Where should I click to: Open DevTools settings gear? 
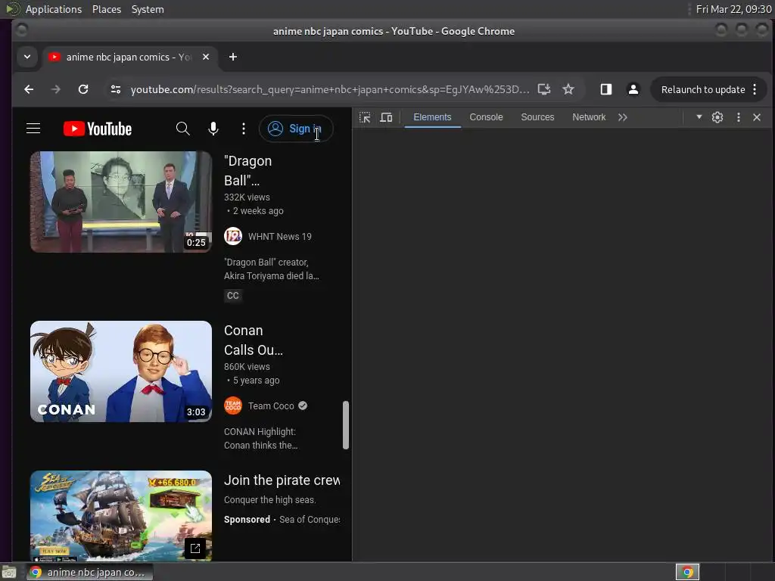tap(717, 117)
